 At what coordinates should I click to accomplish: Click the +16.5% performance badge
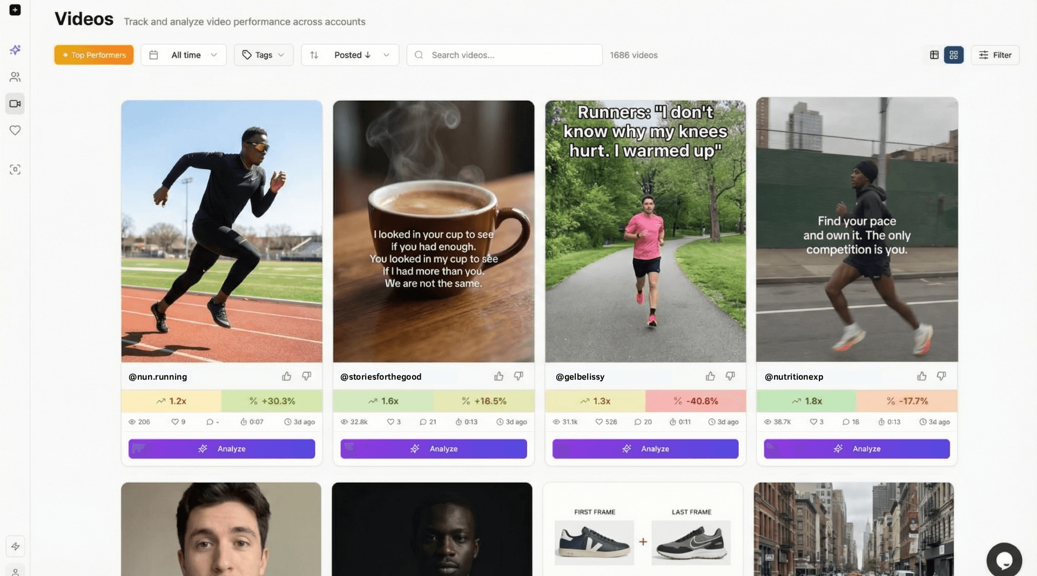484,401
